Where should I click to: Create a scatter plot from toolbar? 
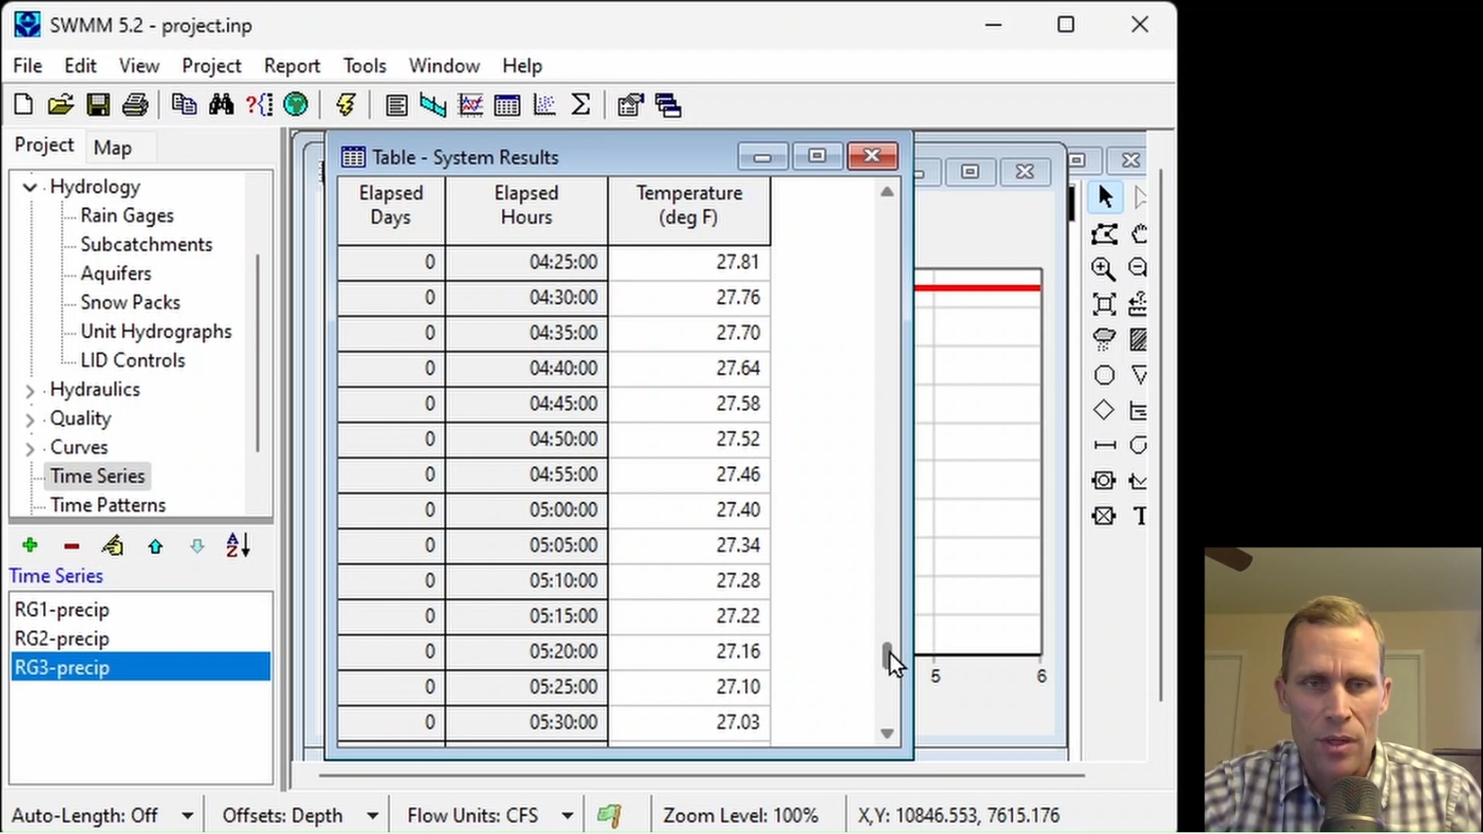point(544,105)
